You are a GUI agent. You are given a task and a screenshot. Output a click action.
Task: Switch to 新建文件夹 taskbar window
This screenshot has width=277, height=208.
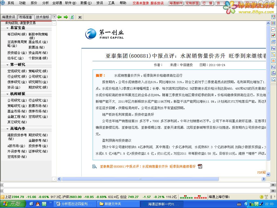[x=118, y=204]
